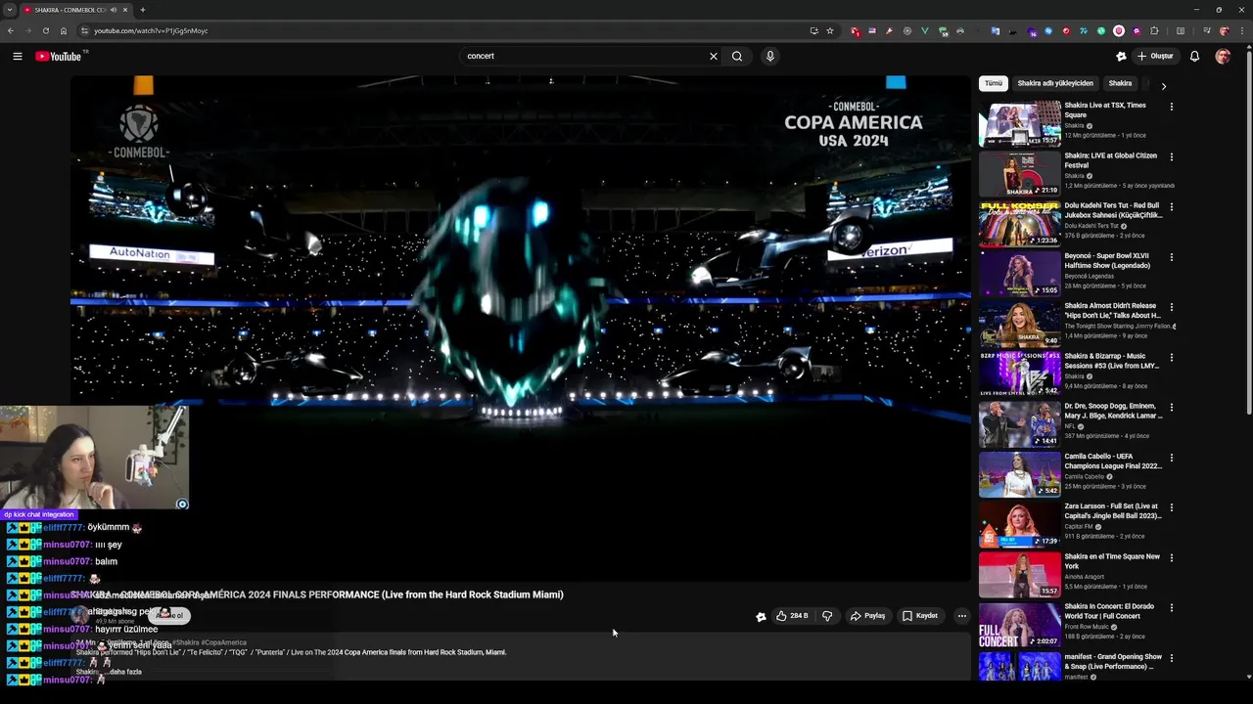Click the address bar URL youtube.com/watch

151,30
